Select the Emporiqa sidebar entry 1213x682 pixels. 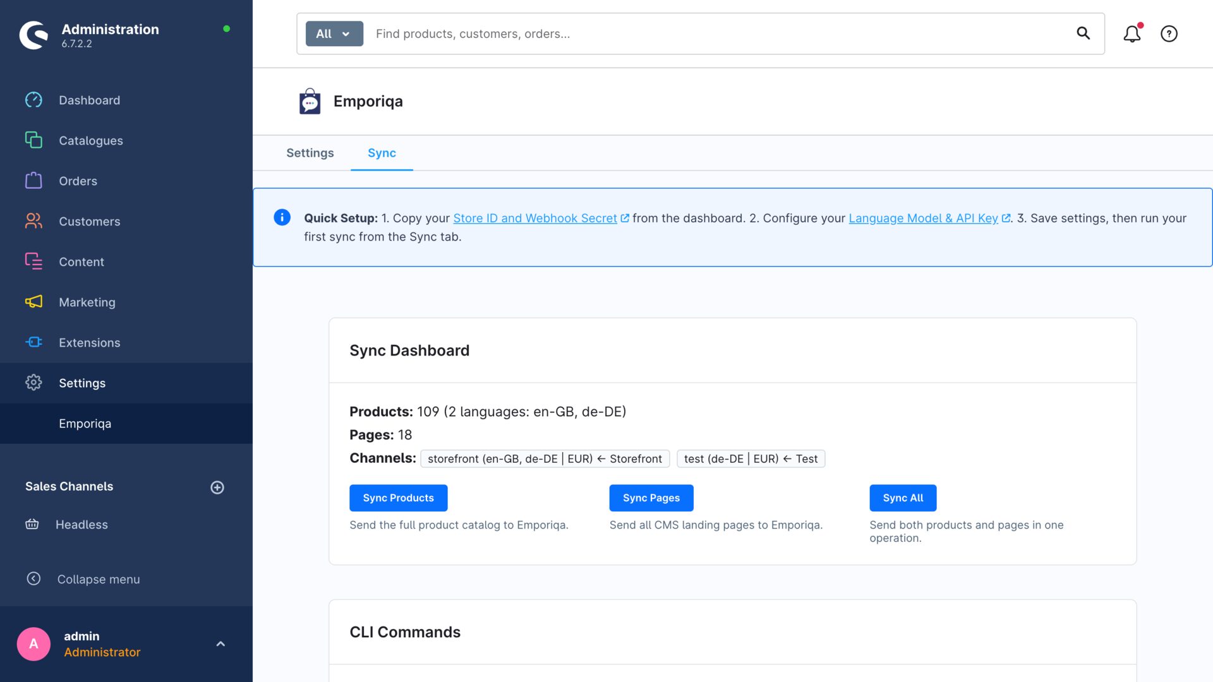click(x=85, y=424)
